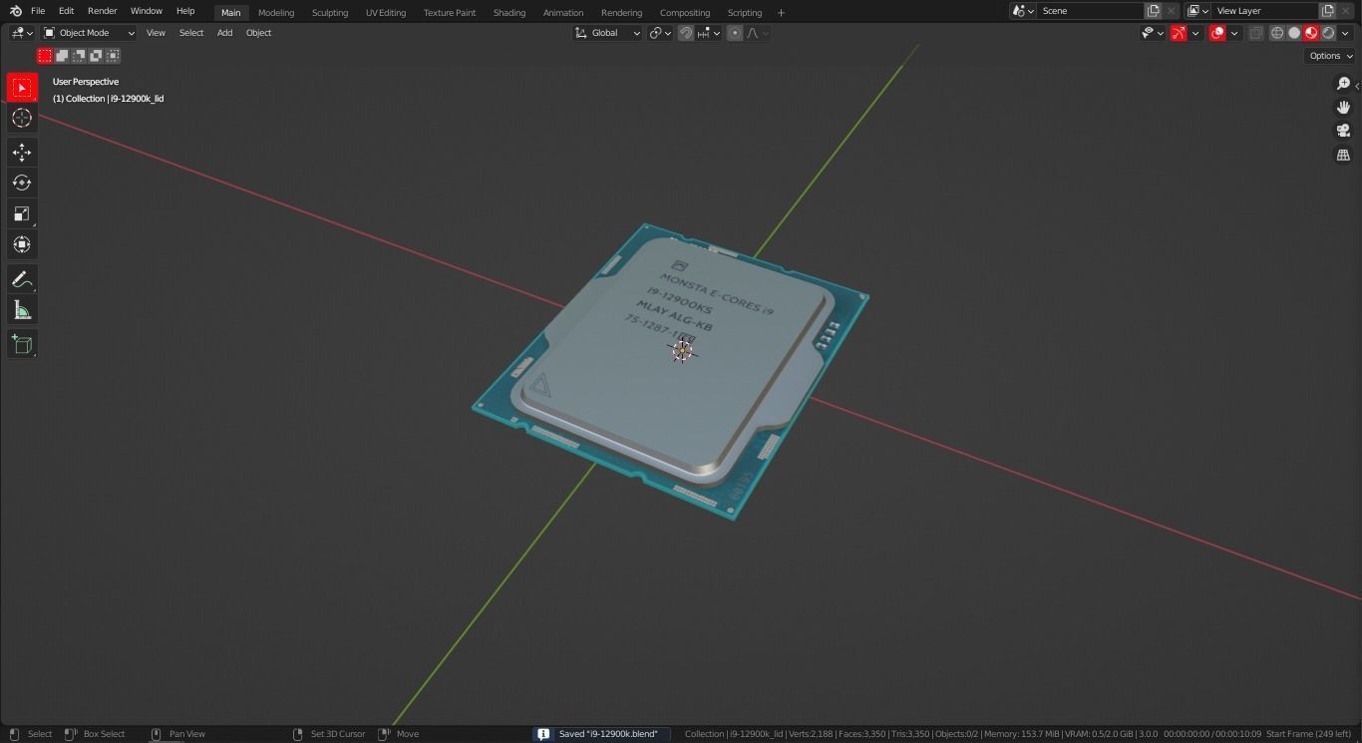Activate the Transform tool
Screen dimensions: 1362x743
pyautogui.click(x=22, y=244)
